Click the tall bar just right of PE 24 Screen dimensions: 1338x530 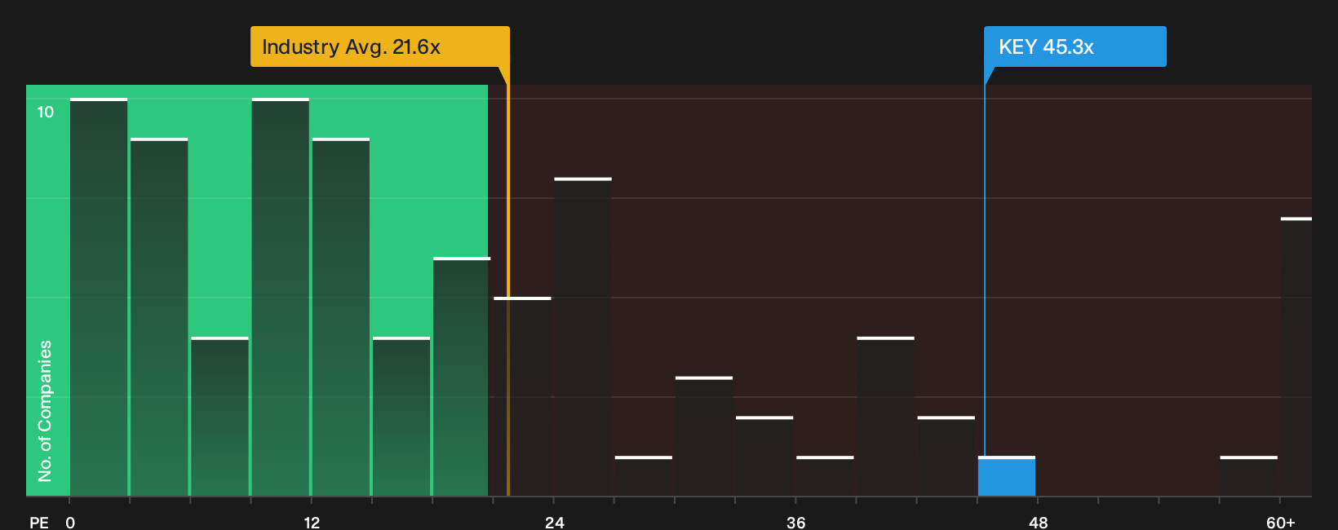point(583,337)
